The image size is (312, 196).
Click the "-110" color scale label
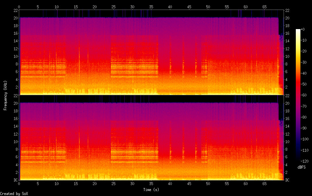point(305,150)
